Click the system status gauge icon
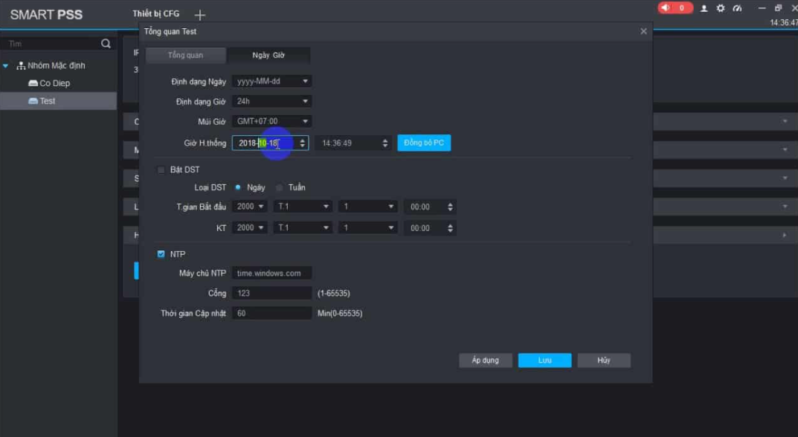 coord(737,9)
